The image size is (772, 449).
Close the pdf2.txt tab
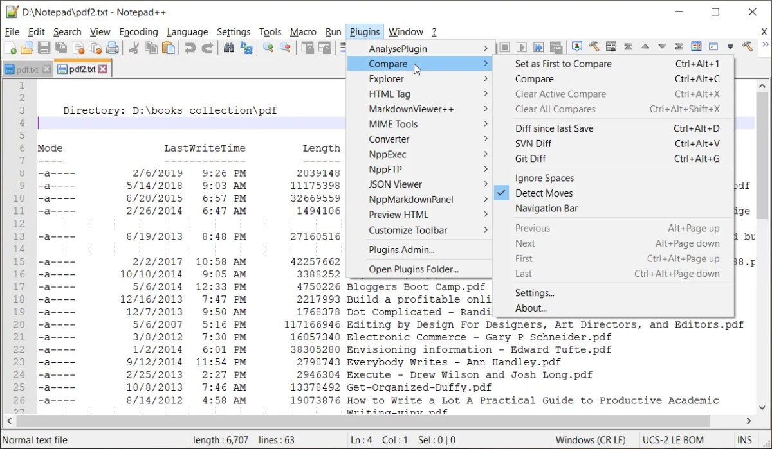point(103,67)
